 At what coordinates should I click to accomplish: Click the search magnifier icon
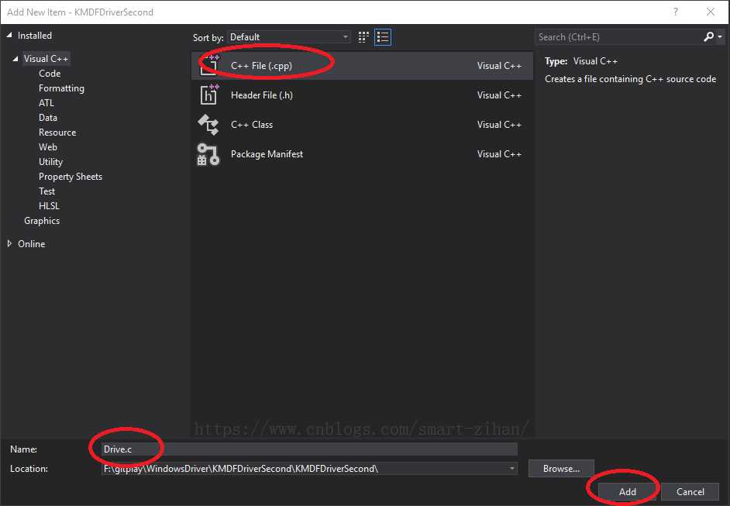pos(708,36)
